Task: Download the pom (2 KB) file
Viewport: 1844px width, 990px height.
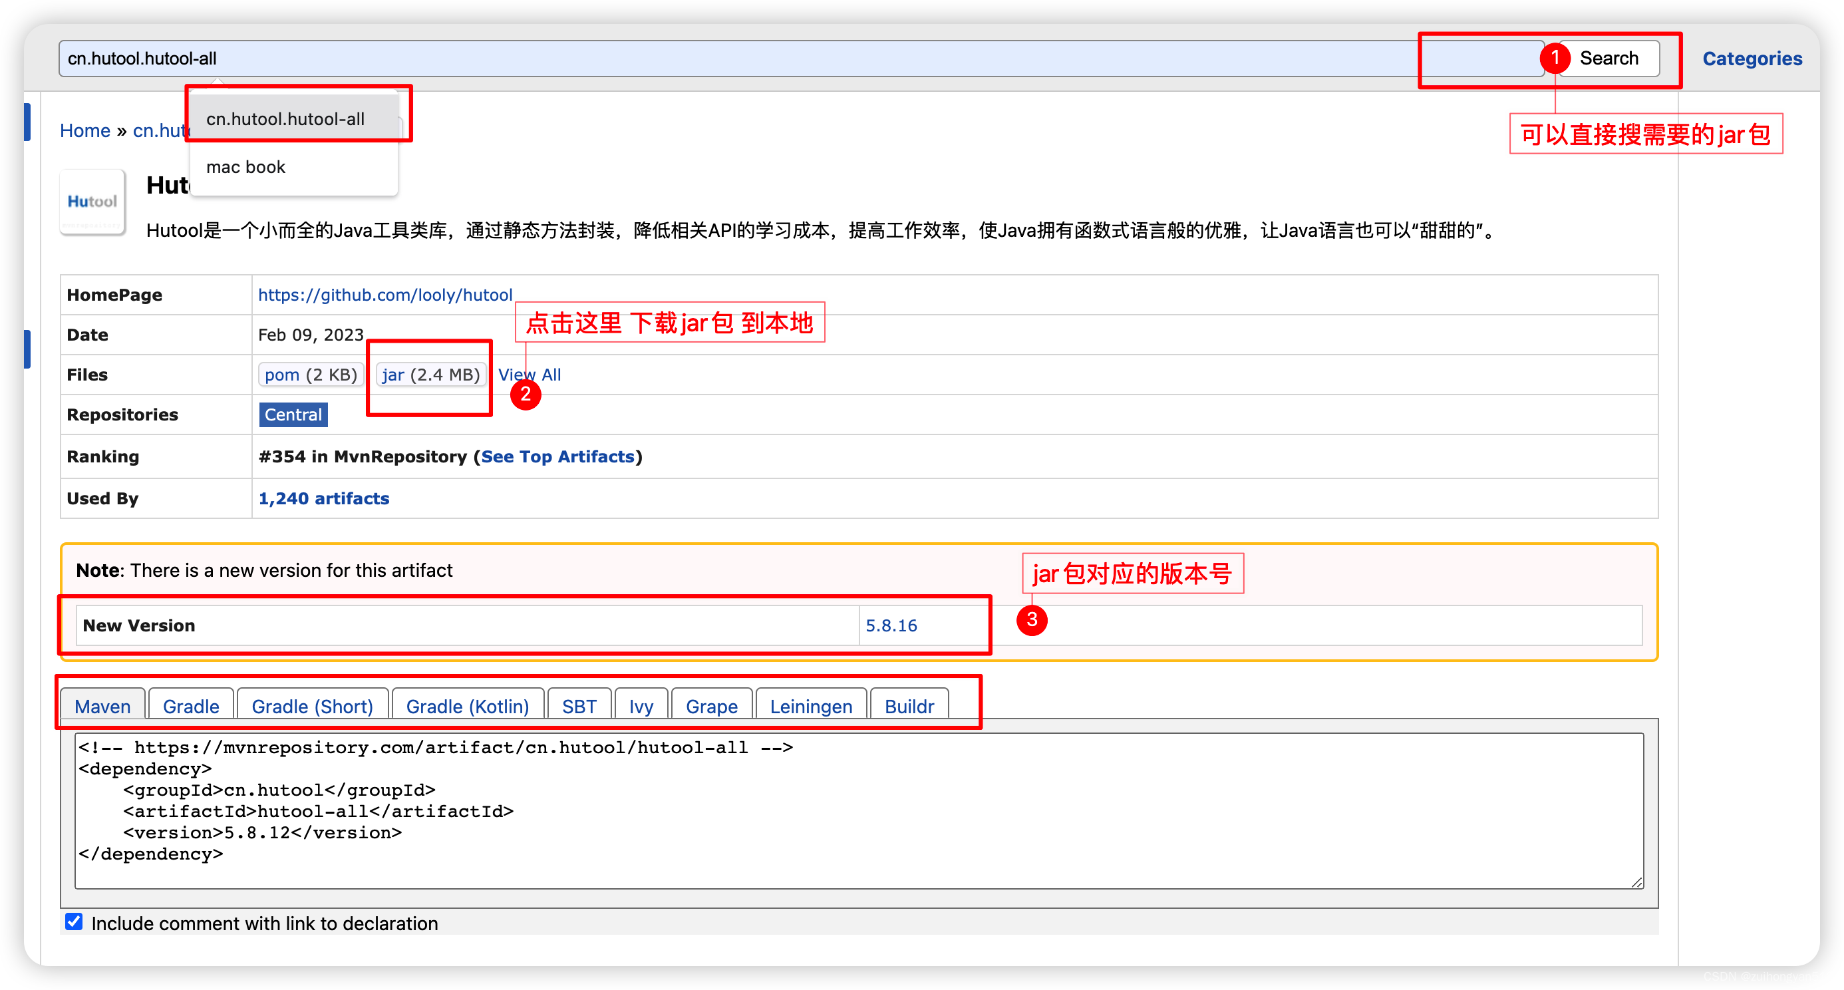Action: (x=311, y=375)
